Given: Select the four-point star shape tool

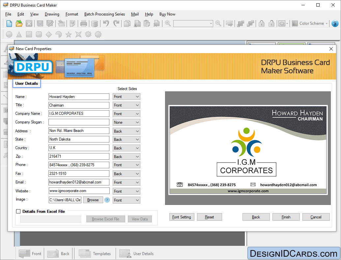Looking at the screenshot, I should coord(78,34).
